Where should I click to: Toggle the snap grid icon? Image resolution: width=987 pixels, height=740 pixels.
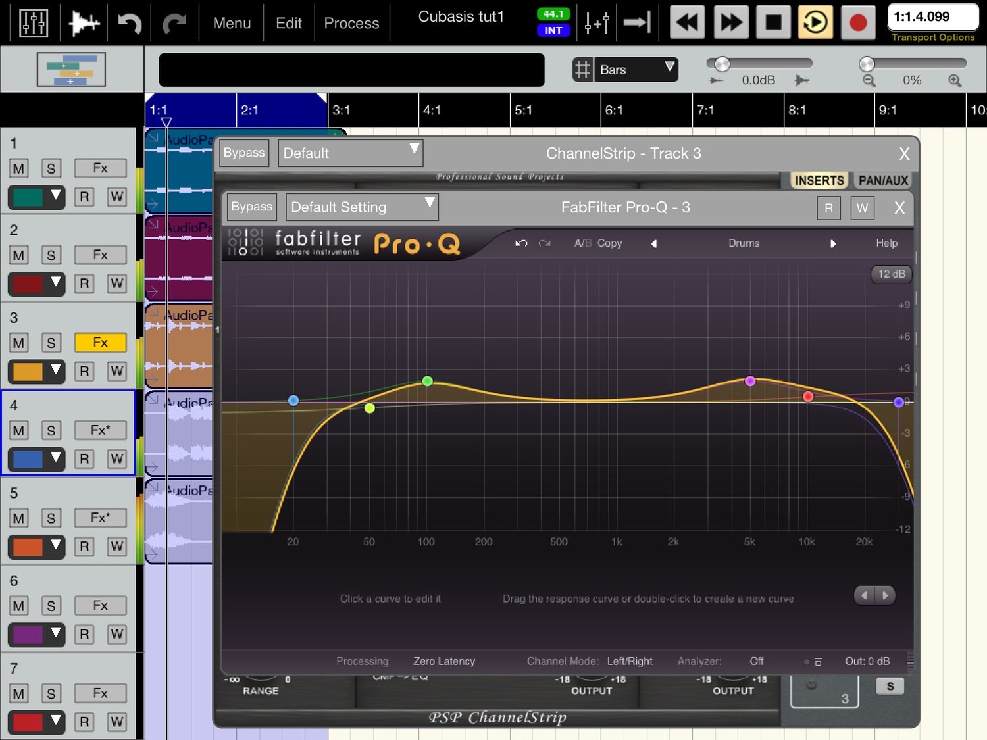582,69
